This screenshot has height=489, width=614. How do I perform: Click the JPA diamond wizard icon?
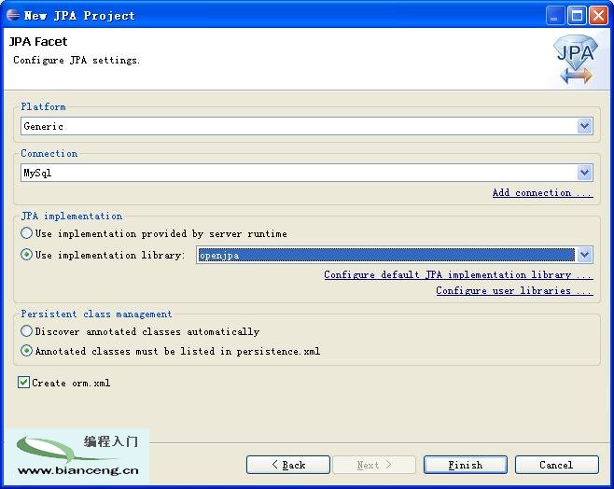pos(575,60)
